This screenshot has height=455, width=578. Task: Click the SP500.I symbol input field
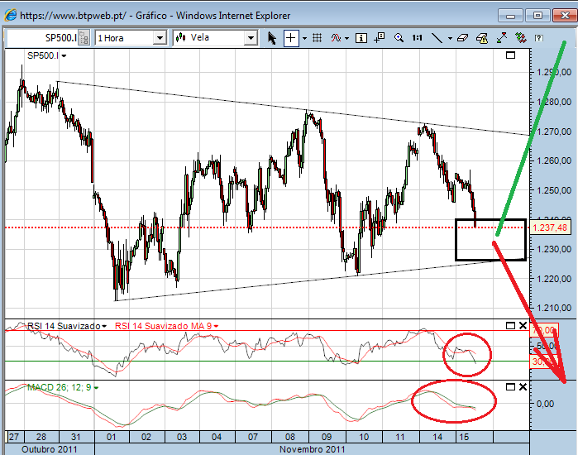[42, 38]
